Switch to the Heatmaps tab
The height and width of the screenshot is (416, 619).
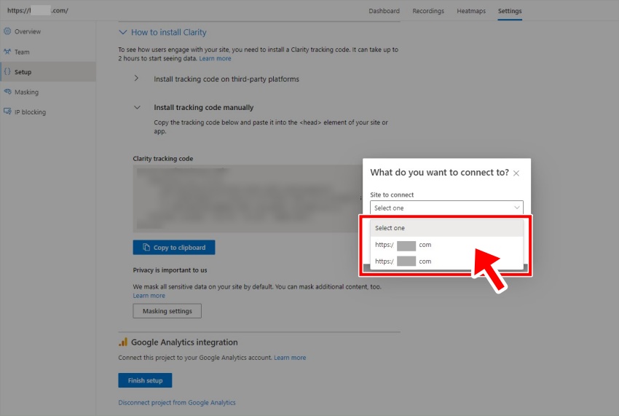[471, 11]
